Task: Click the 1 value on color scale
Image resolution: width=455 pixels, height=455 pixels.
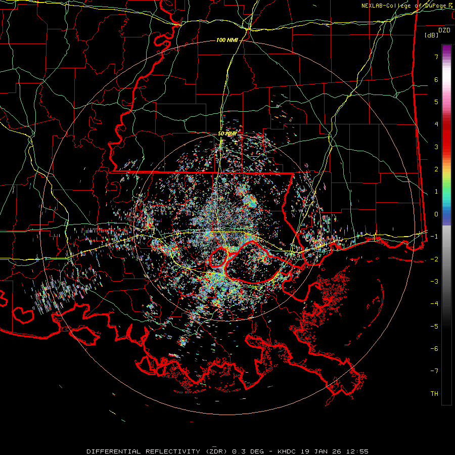Action: coord(436,192)
